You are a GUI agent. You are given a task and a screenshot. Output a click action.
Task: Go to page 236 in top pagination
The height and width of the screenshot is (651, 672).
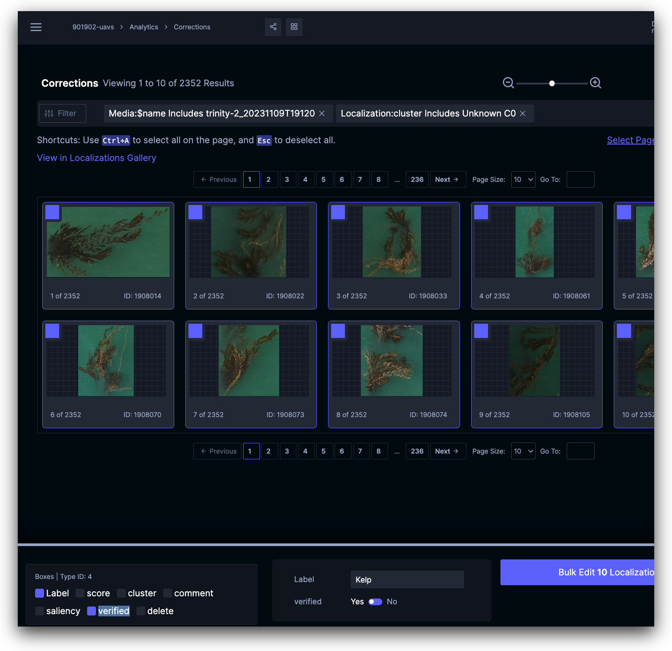click(417, 180)
